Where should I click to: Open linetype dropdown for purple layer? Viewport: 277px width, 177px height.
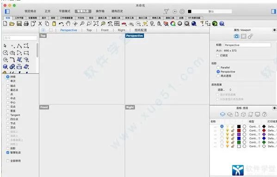click(254, 135)
